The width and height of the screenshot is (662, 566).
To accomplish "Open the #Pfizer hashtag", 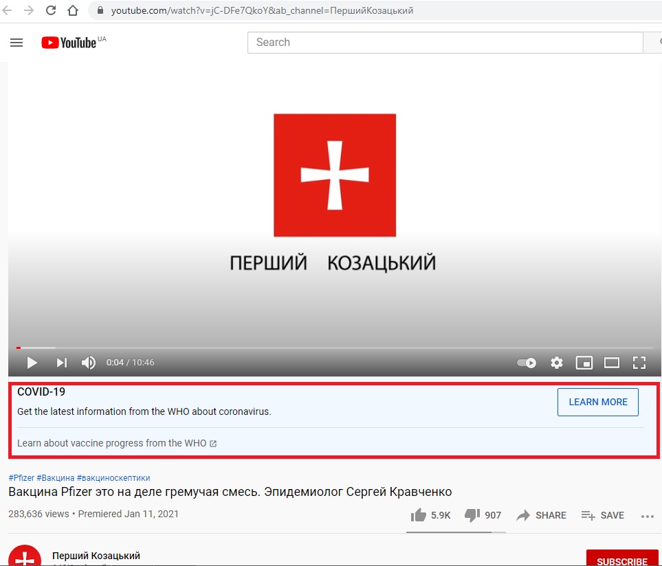I will point(21,478).
